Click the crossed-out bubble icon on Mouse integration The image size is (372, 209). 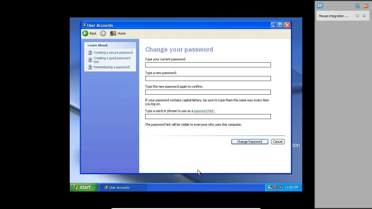(357, 16)
